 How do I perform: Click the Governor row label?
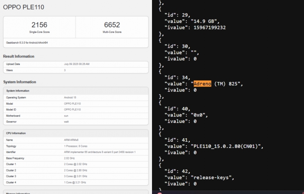click(x=11, y=122)
